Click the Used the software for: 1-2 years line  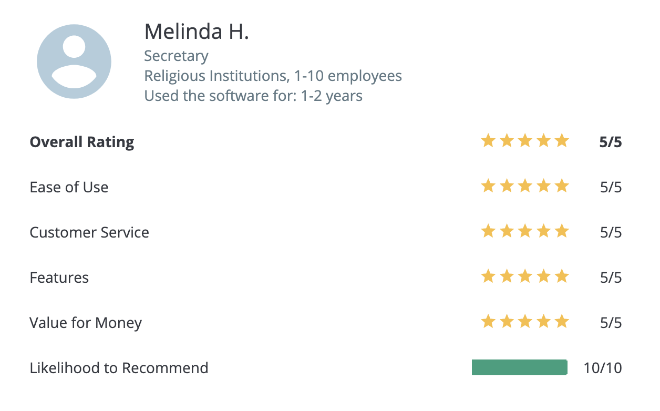coord(253,96)
